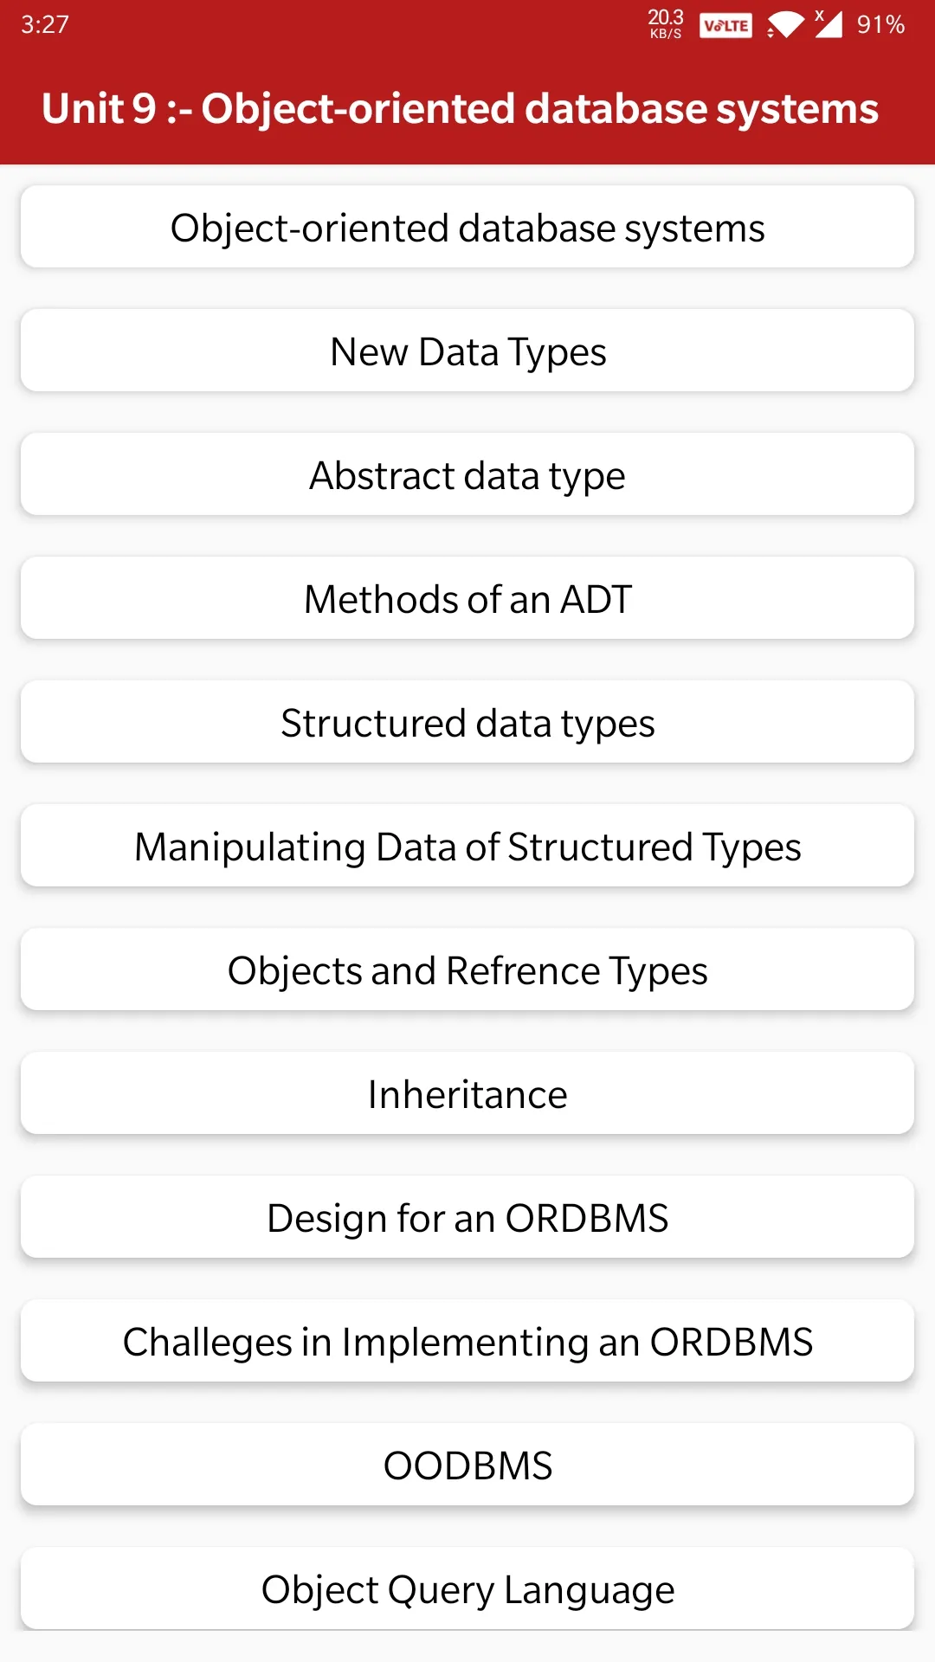Tap the Unit 9 header title

460,109
